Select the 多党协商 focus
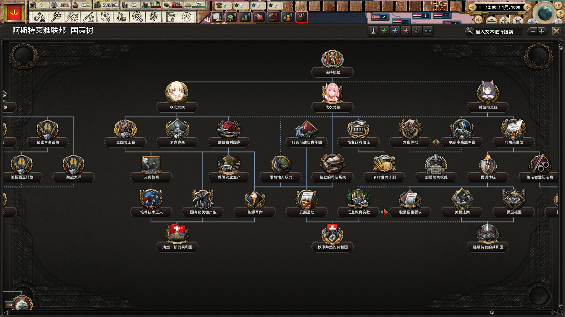This screenshot has height=317, width=565. coord(177,133)
